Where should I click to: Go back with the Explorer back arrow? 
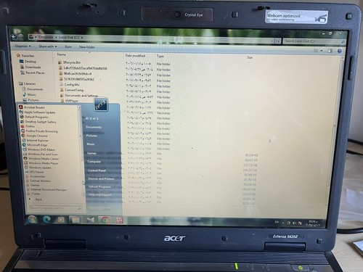14,37
